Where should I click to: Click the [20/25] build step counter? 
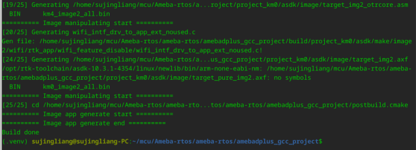15,32
